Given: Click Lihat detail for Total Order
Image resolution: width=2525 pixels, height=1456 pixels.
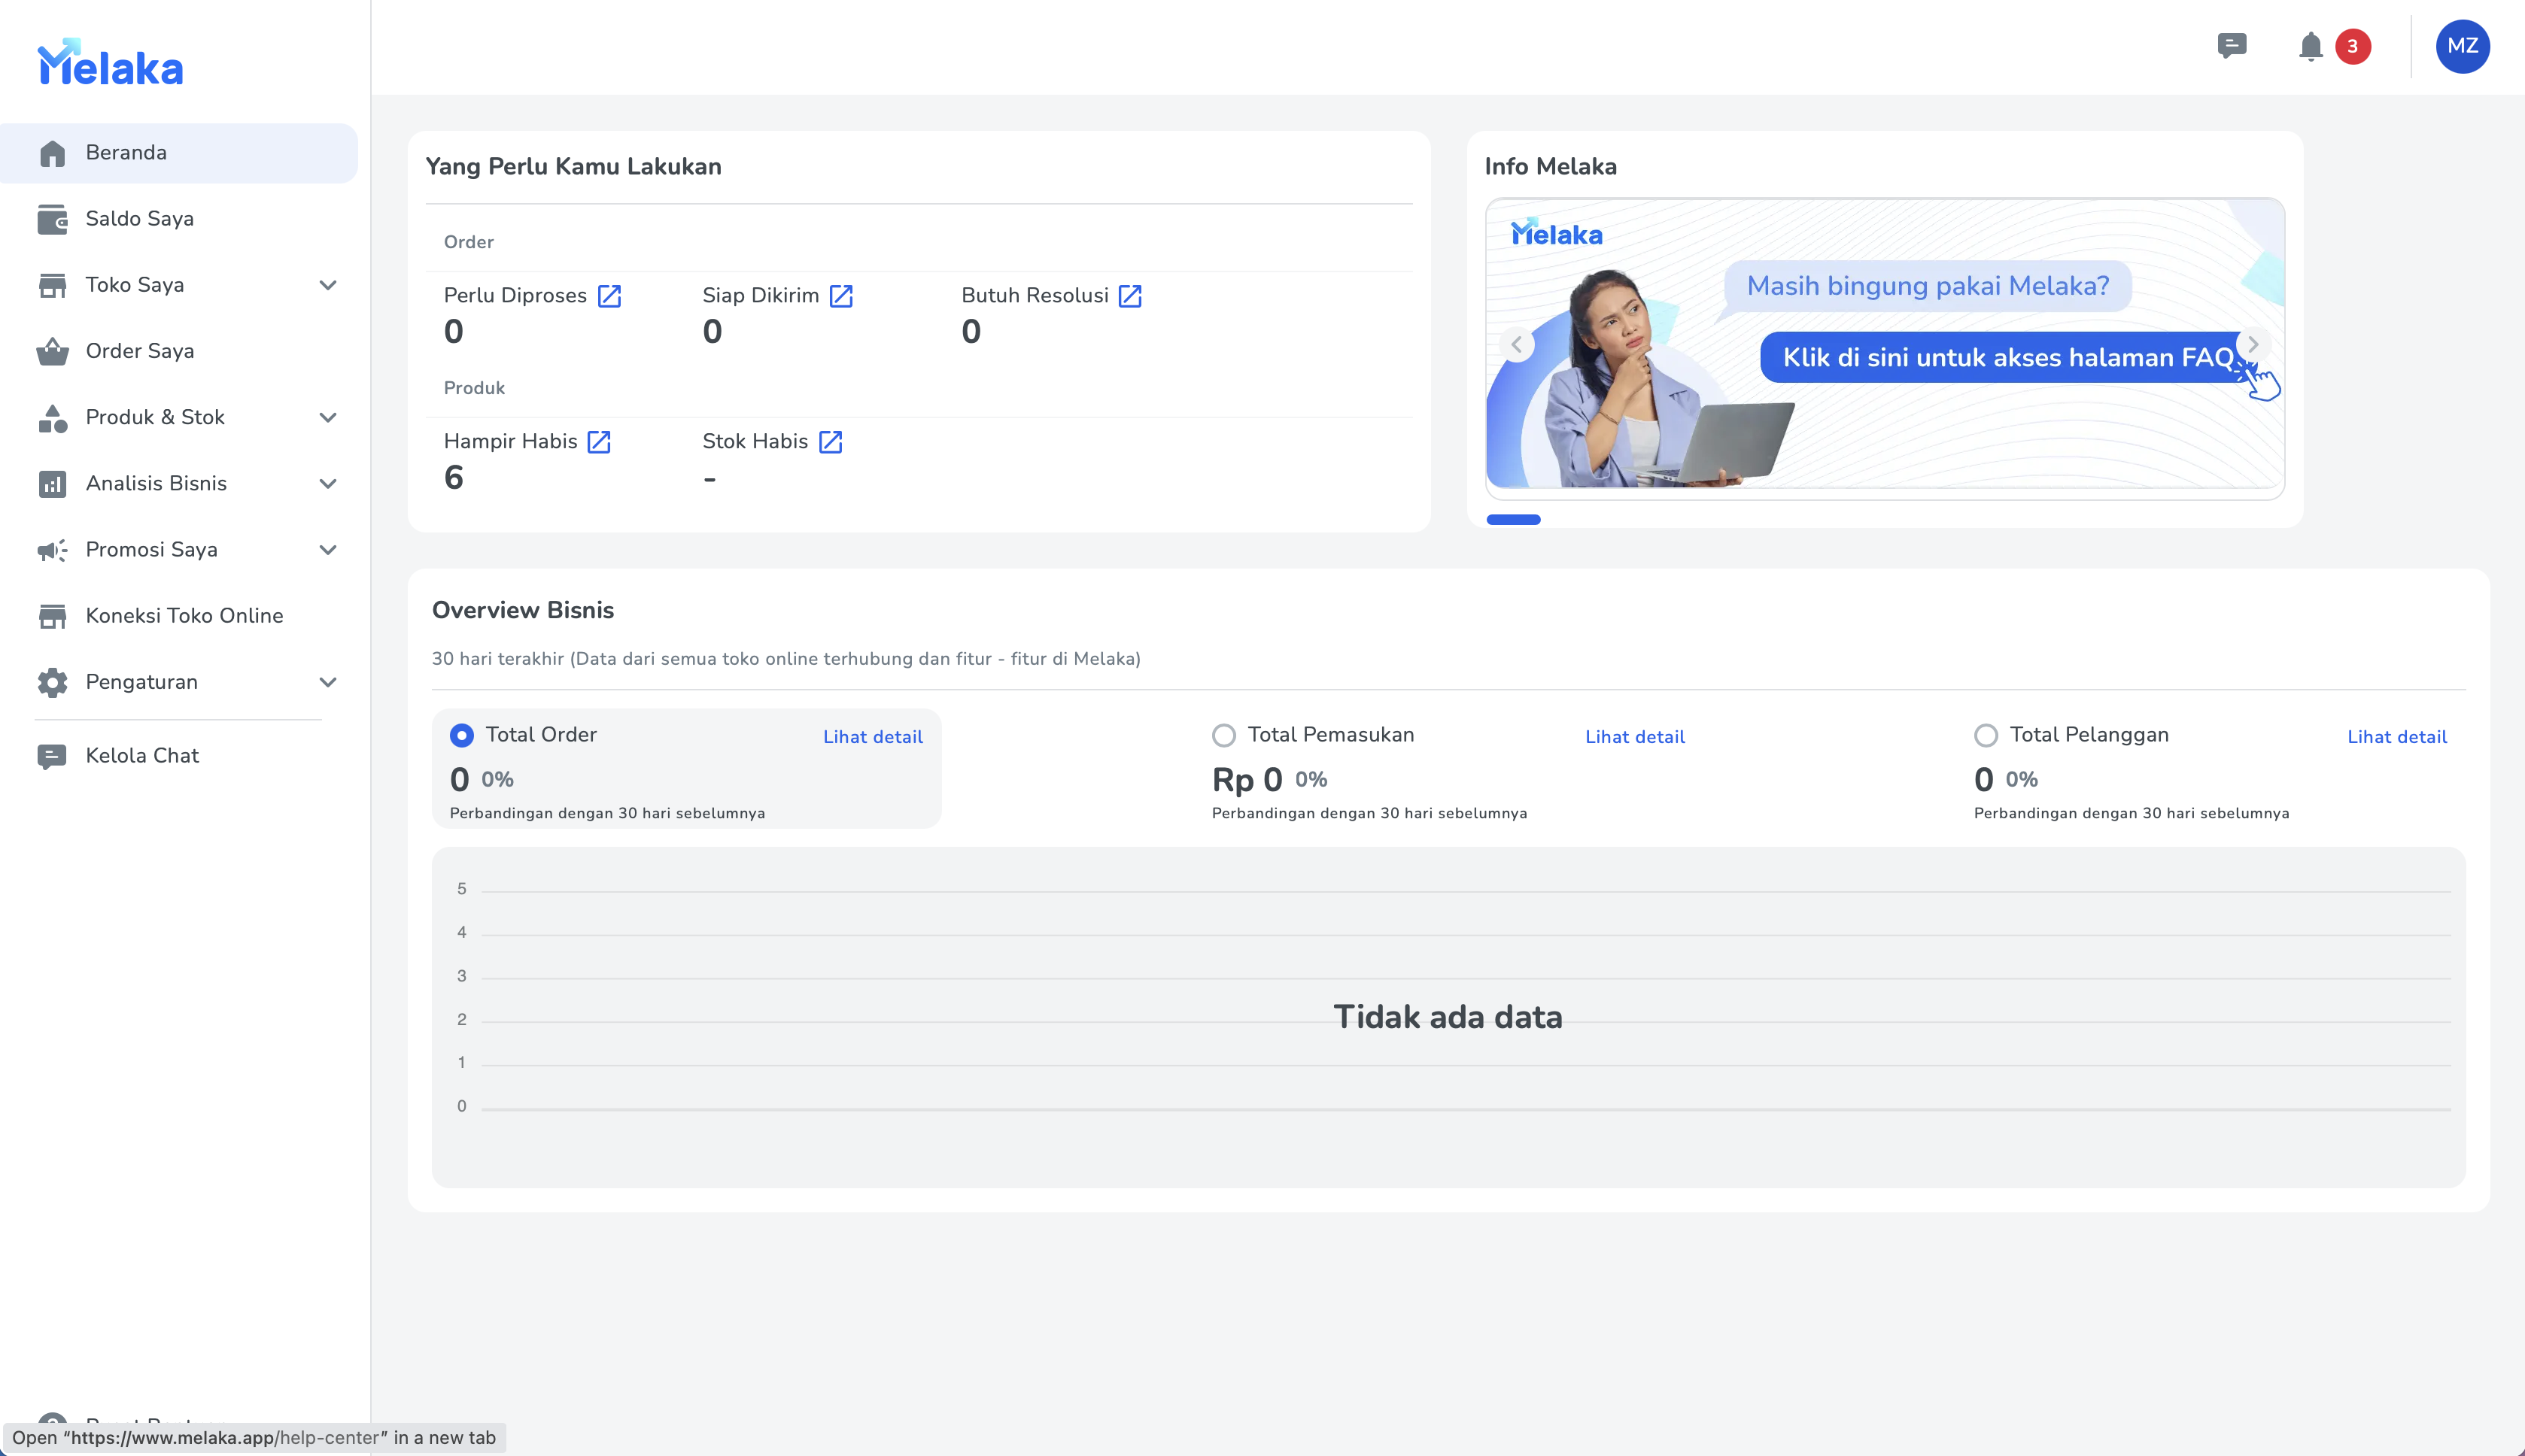Looking at the screenshot, I should point(872,737).
